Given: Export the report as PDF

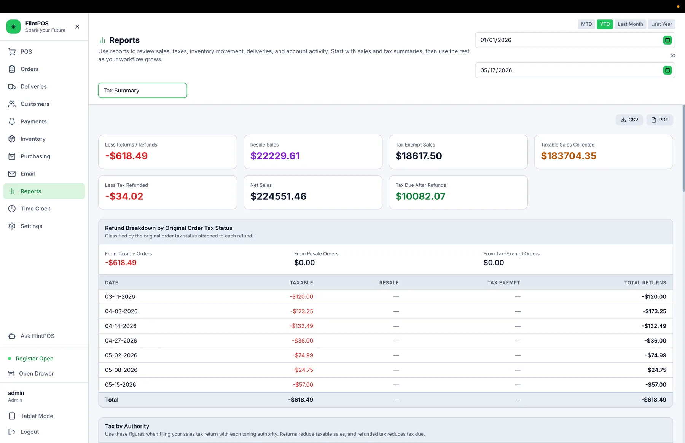Looking at the screenshot, I should pyautogui.click(x=660, y=120).
